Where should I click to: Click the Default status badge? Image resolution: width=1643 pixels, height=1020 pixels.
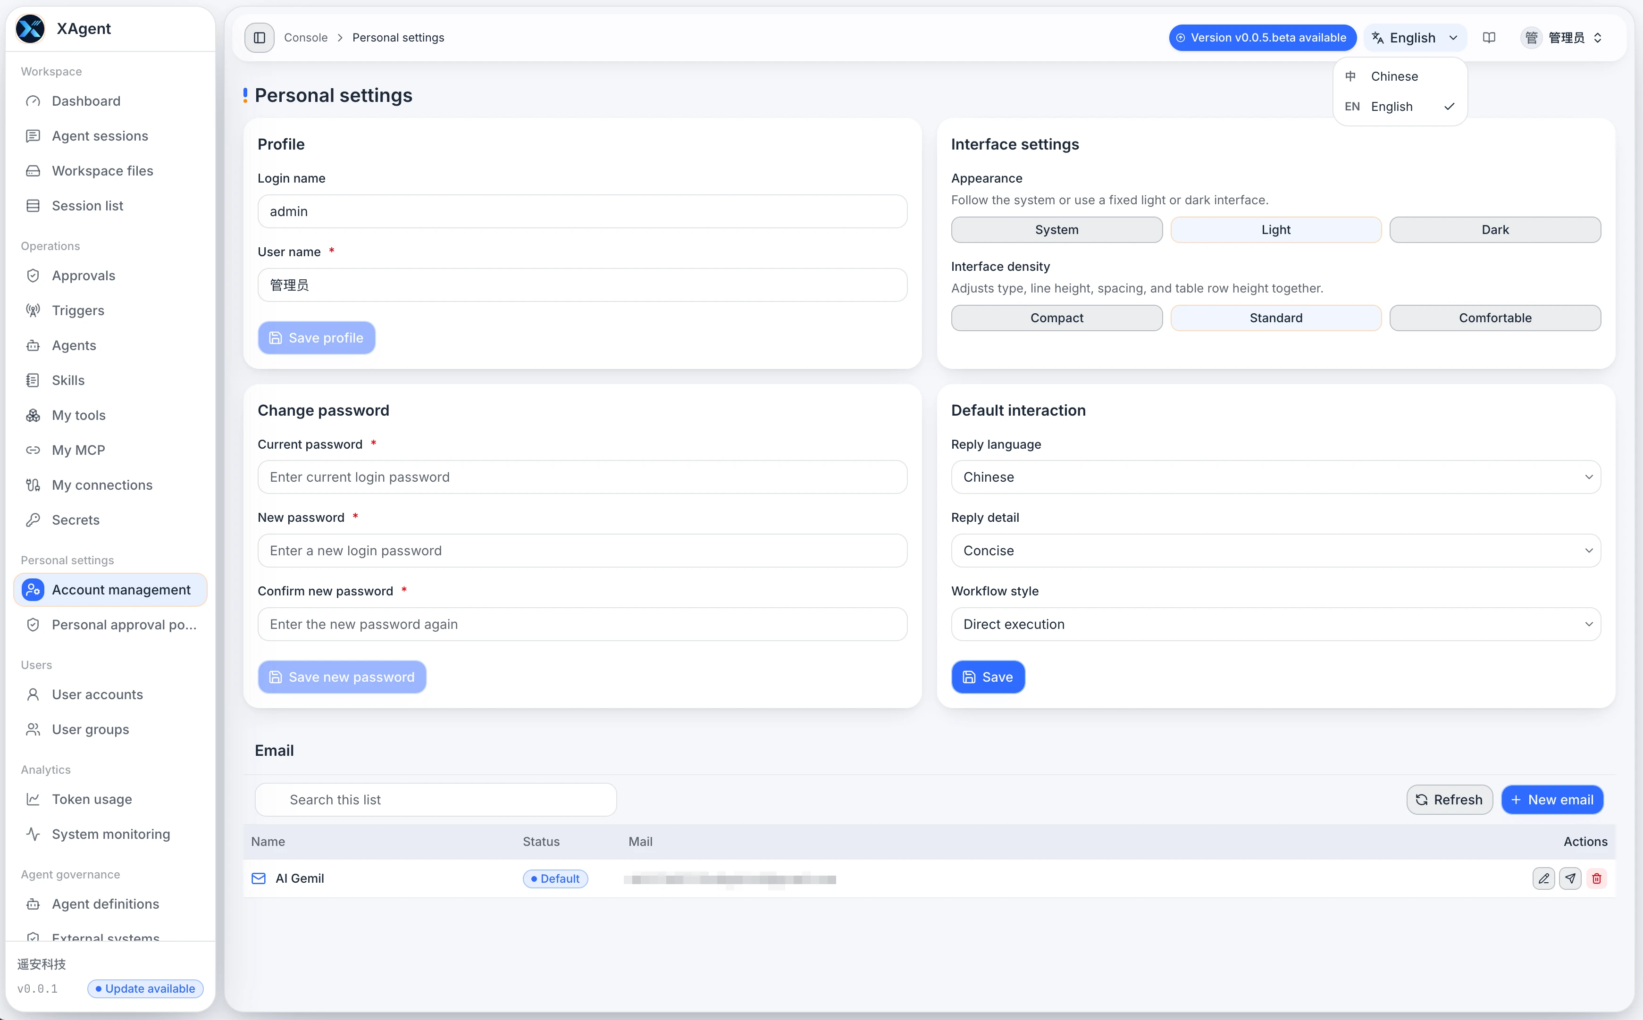point(555,878)
